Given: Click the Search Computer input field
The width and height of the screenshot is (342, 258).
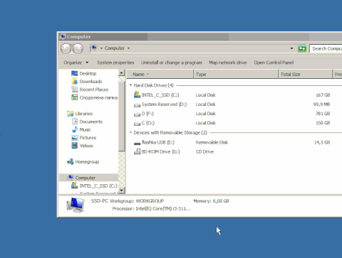Looking at the screenshot, I should pos(326,48).
